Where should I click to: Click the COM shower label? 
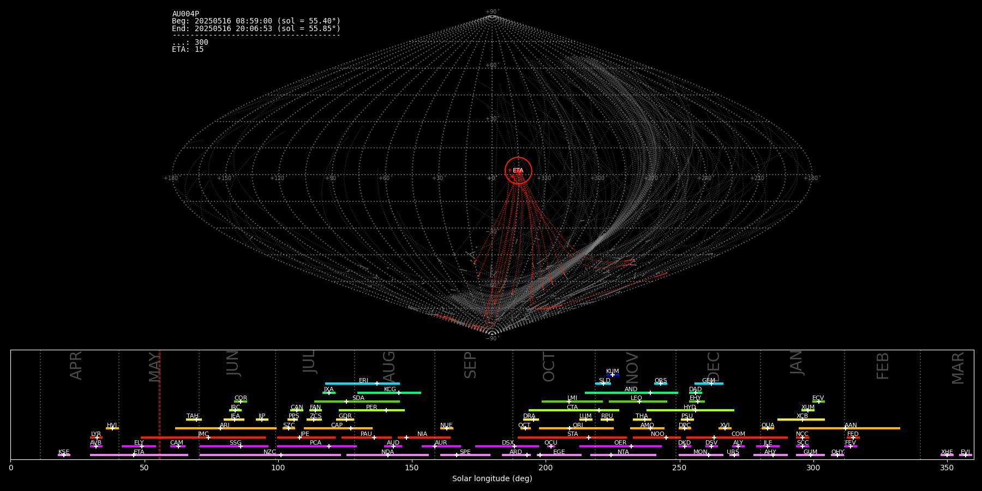[738, 434]
